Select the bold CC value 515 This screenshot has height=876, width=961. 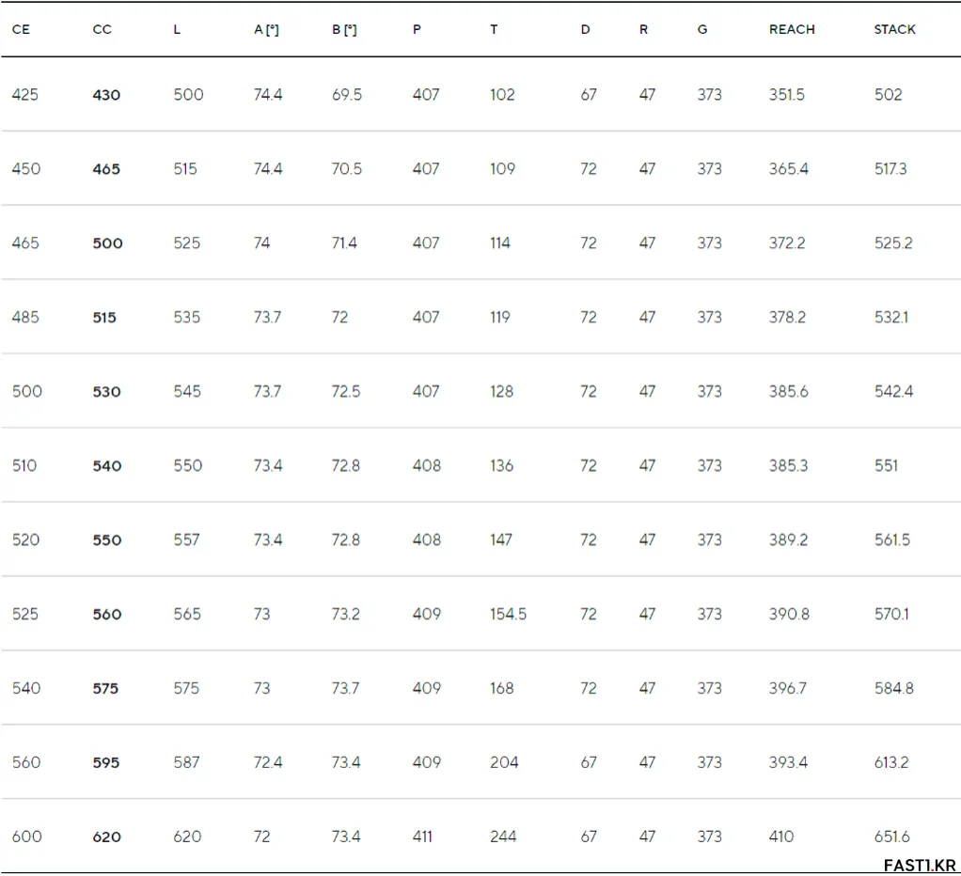point(104,318)
